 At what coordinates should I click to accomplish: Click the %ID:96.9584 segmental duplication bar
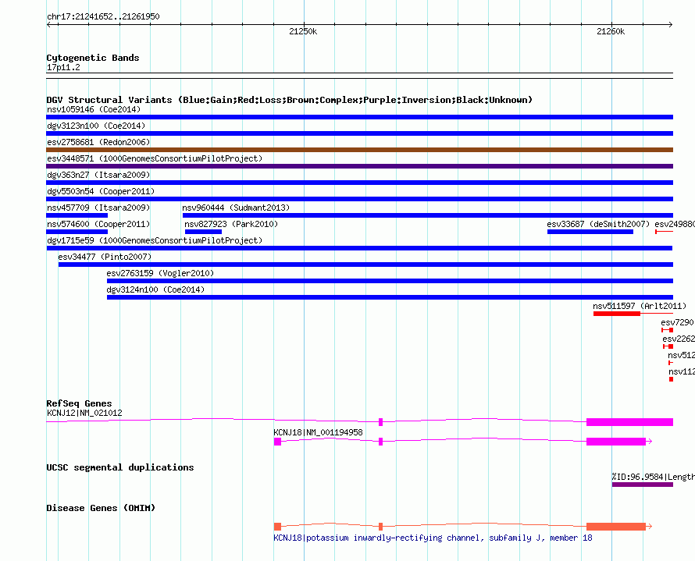coord(643,485)
